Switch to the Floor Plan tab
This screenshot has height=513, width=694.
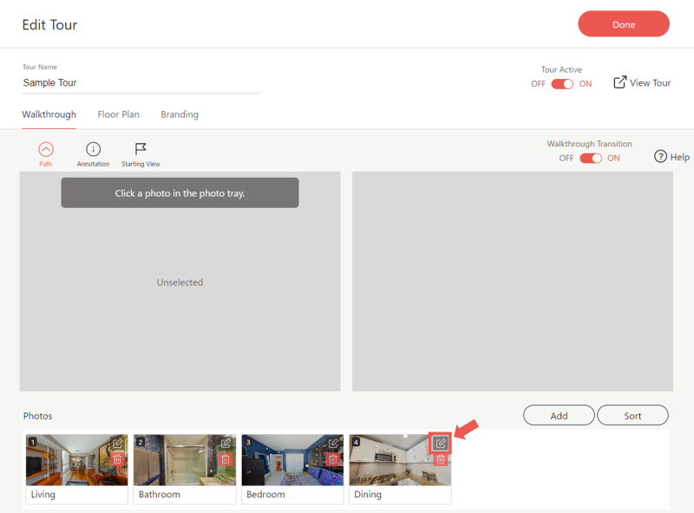118,114
